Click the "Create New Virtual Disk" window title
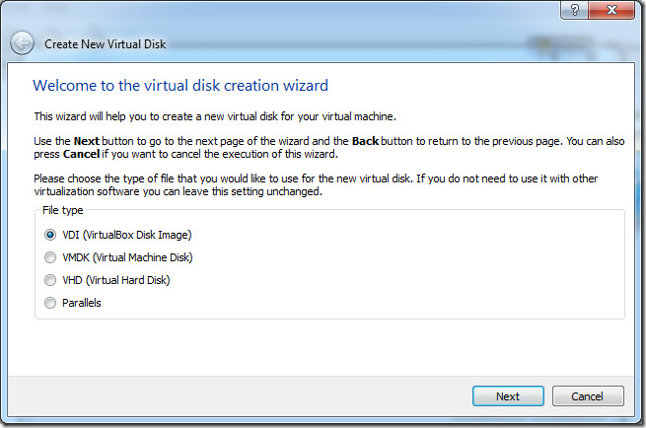 pos(106,44)
